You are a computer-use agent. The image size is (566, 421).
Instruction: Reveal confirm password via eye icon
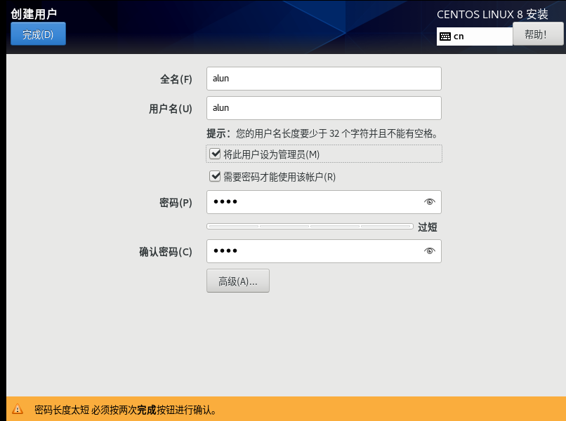pos(429,250)
